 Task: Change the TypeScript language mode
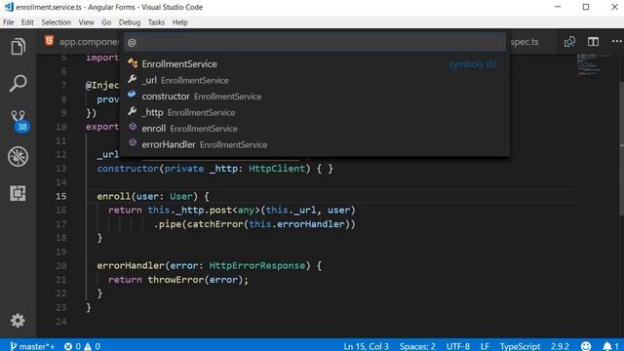[520, 346]
